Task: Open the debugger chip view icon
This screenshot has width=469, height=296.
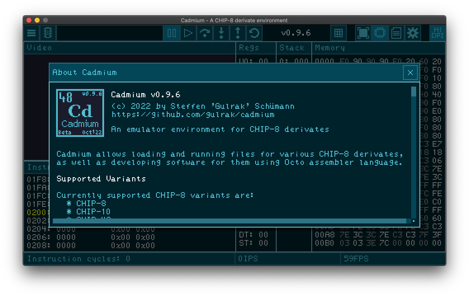Action: pos(379,33)
